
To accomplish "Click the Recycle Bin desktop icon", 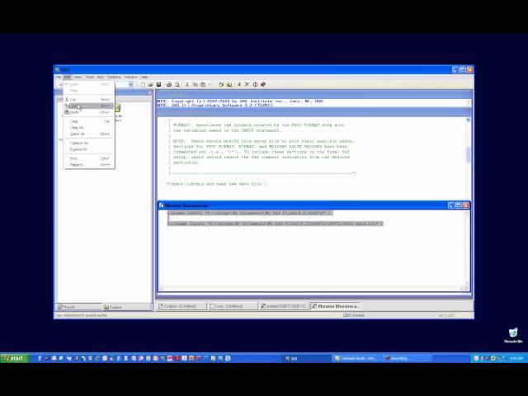I will pos(513,335).
